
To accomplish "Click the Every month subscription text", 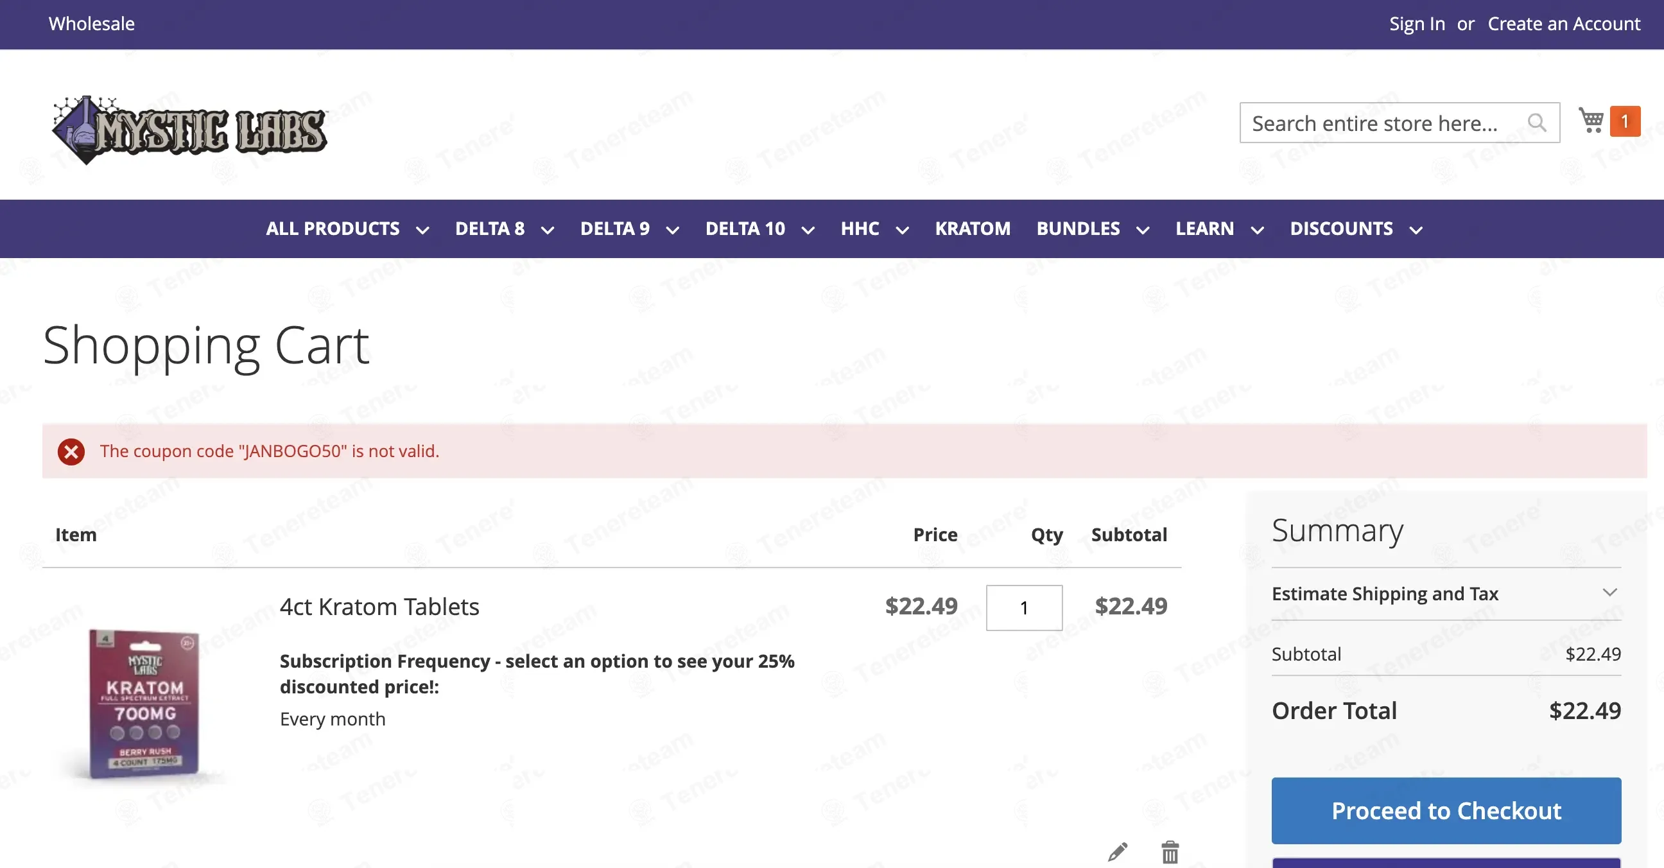I will [332, 719].
